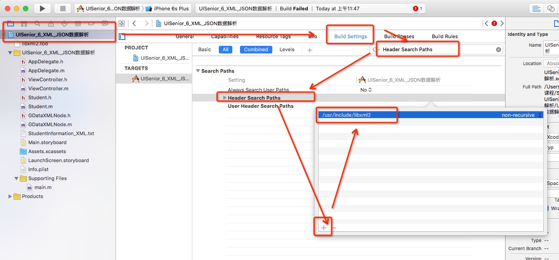Collapse the UISenior_6_XML_JSON数据解析 group folder
Viewport: 559px width, 260px height.
pos(11,53)
